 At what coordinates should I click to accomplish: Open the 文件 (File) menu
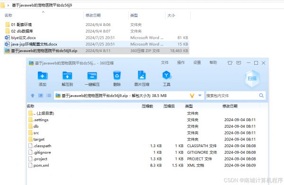point(165,62)
